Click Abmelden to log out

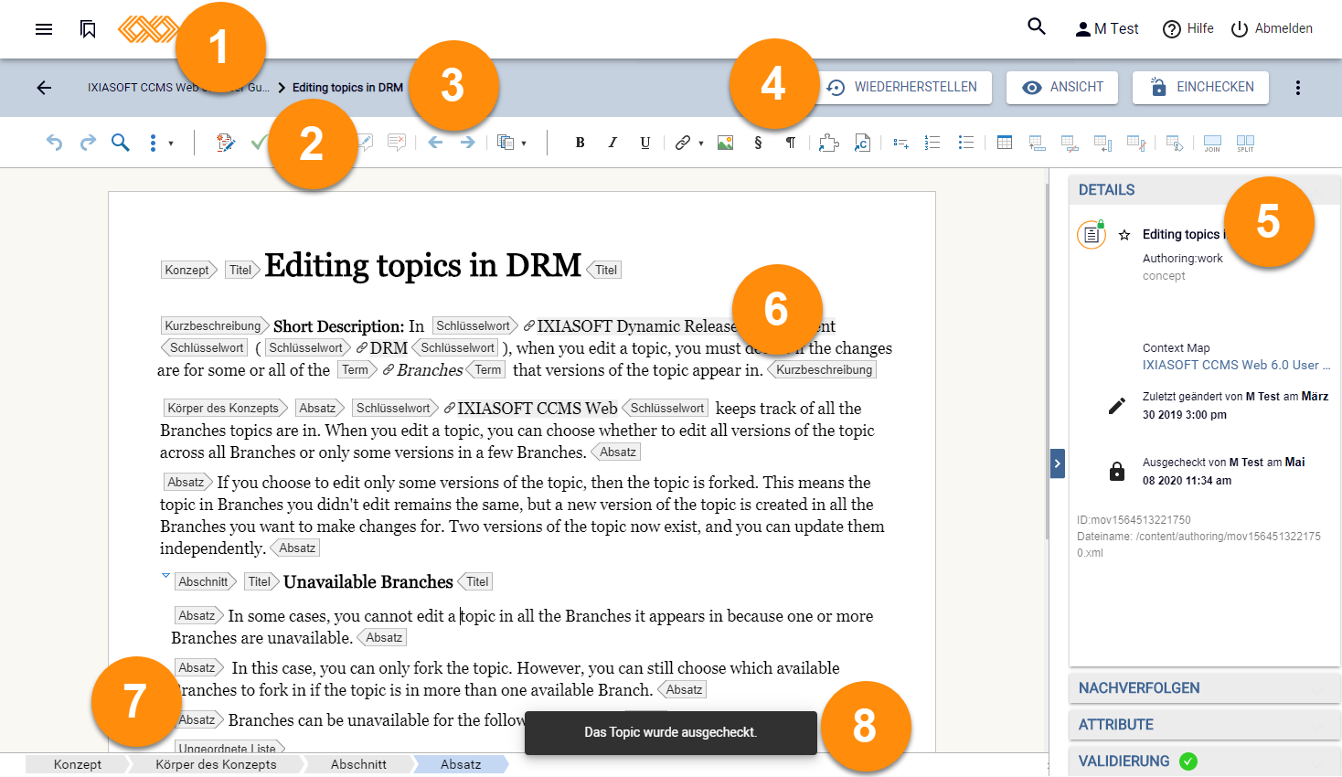coord(1272,29)
